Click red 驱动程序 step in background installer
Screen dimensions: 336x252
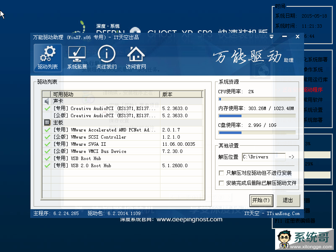(313, 90)
